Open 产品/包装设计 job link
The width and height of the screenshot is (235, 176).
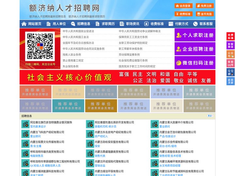[x=167, y=136]
